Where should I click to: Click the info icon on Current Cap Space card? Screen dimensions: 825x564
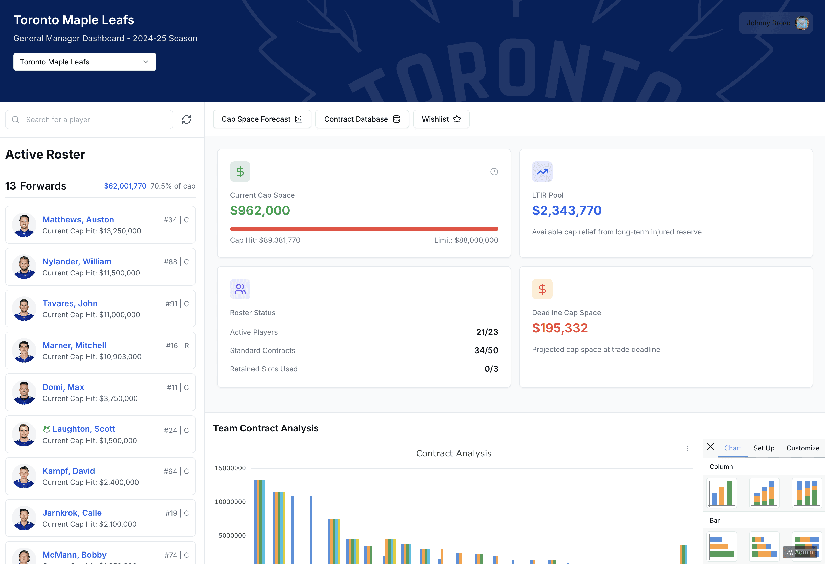[x=494, y=172]
